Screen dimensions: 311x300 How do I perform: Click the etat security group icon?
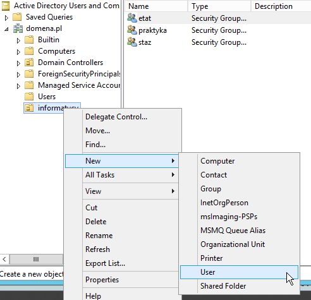[132, 18]
